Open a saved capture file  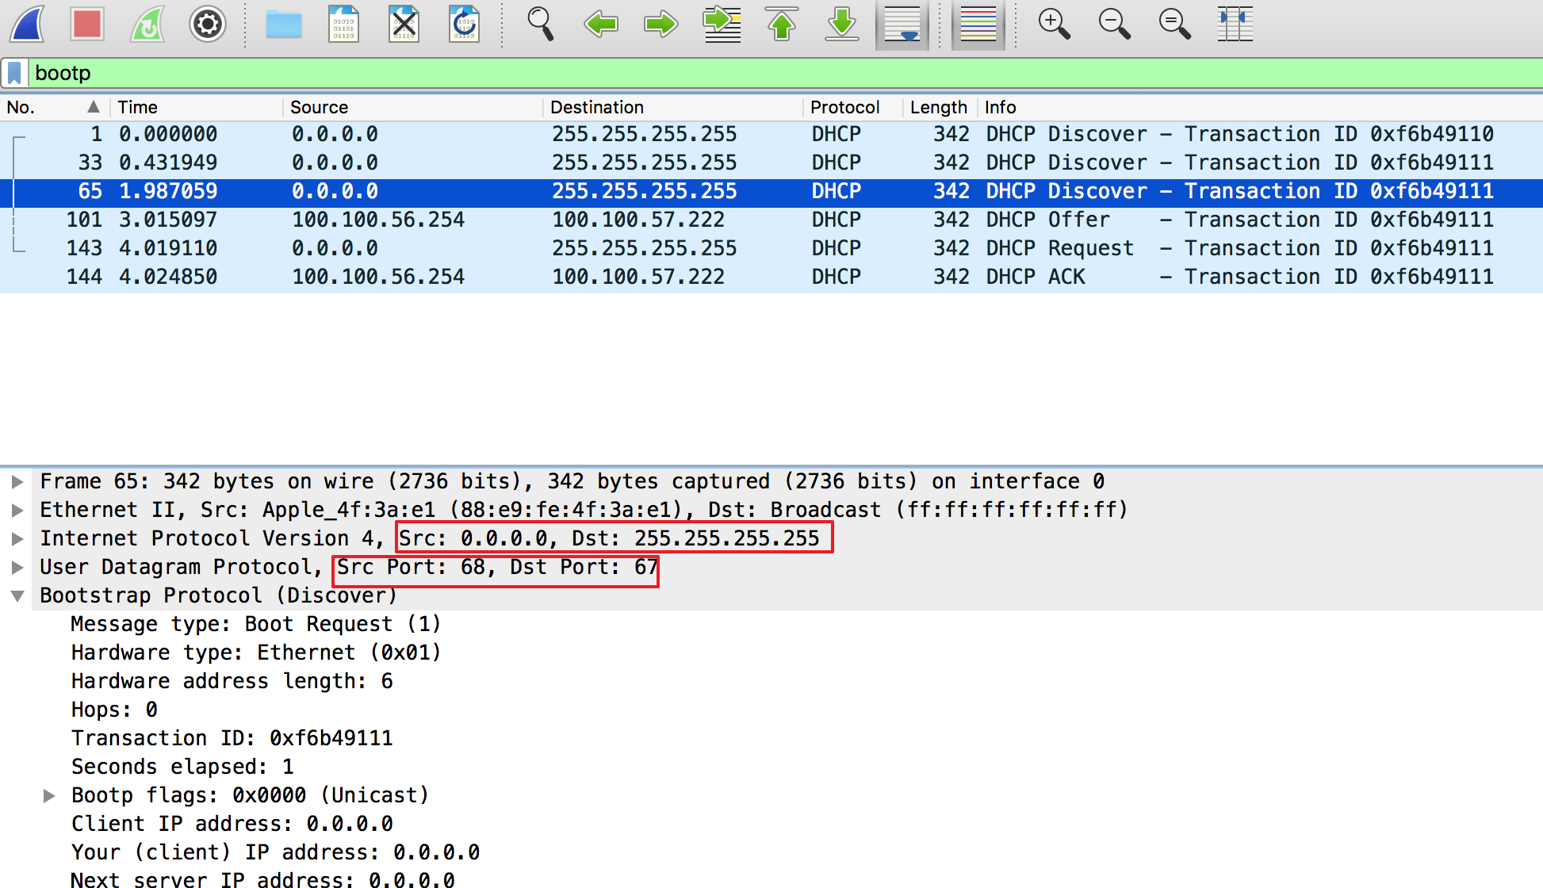(x=283, y=24)
